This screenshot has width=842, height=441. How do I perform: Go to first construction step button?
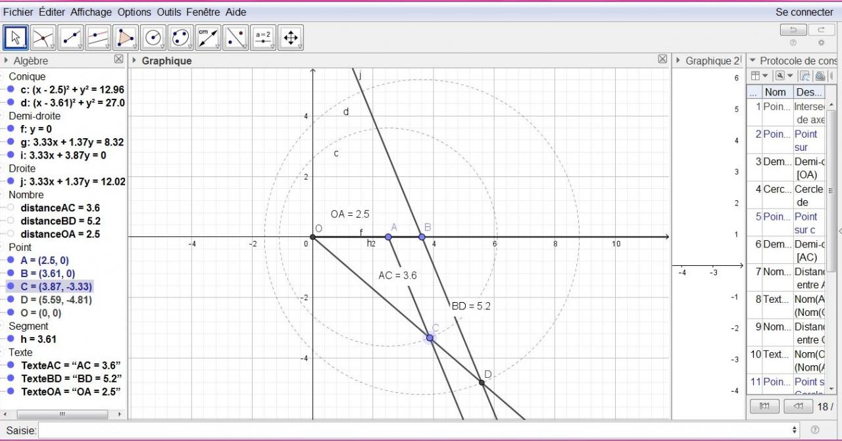point(764,406)
